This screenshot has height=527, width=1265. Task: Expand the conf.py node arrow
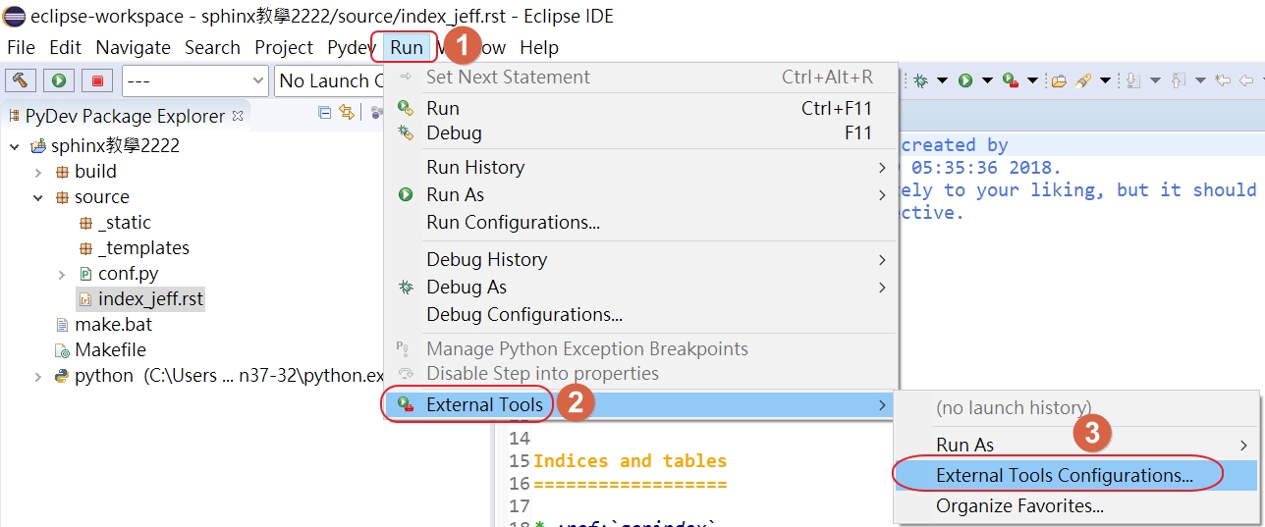(62, 274)
